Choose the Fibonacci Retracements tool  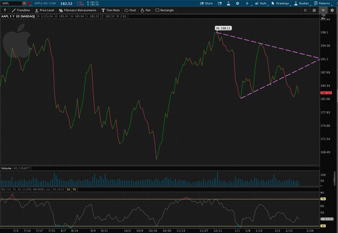point(78,10)
